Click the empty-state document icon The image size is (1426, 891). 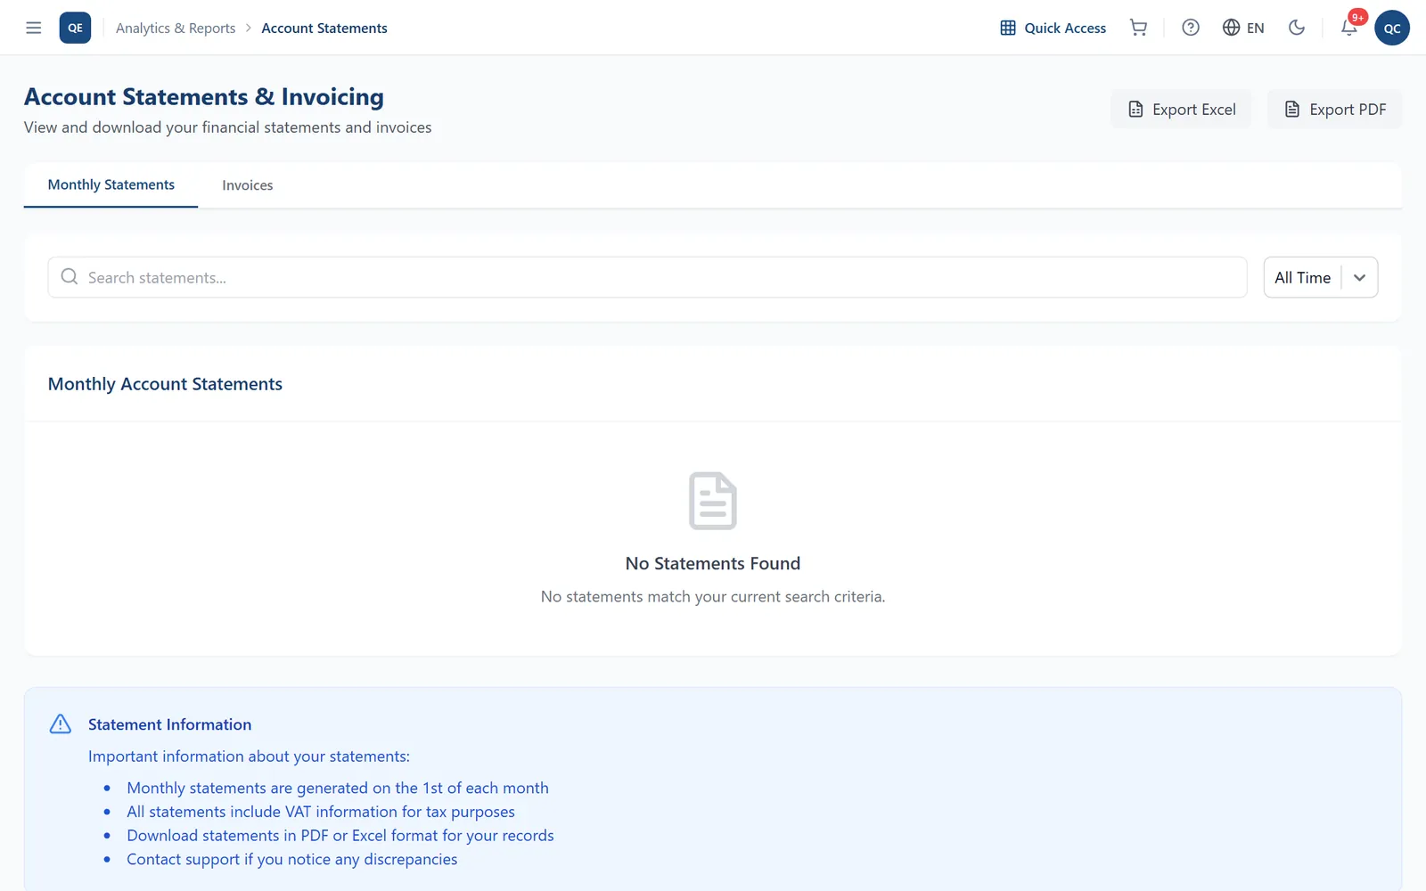[713, 501]
